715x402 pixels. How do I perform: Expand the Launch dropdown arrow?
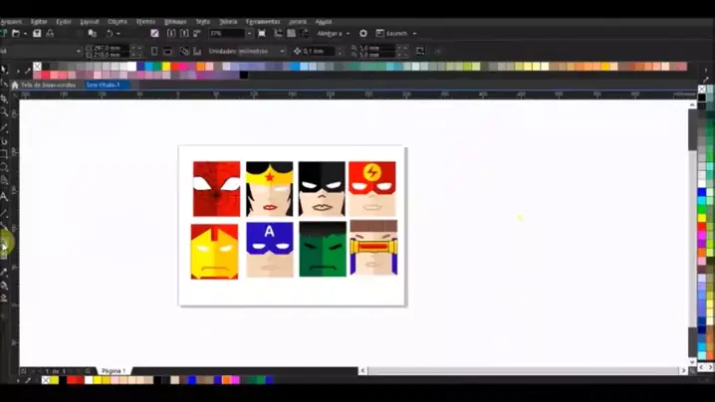click(414, 33)
